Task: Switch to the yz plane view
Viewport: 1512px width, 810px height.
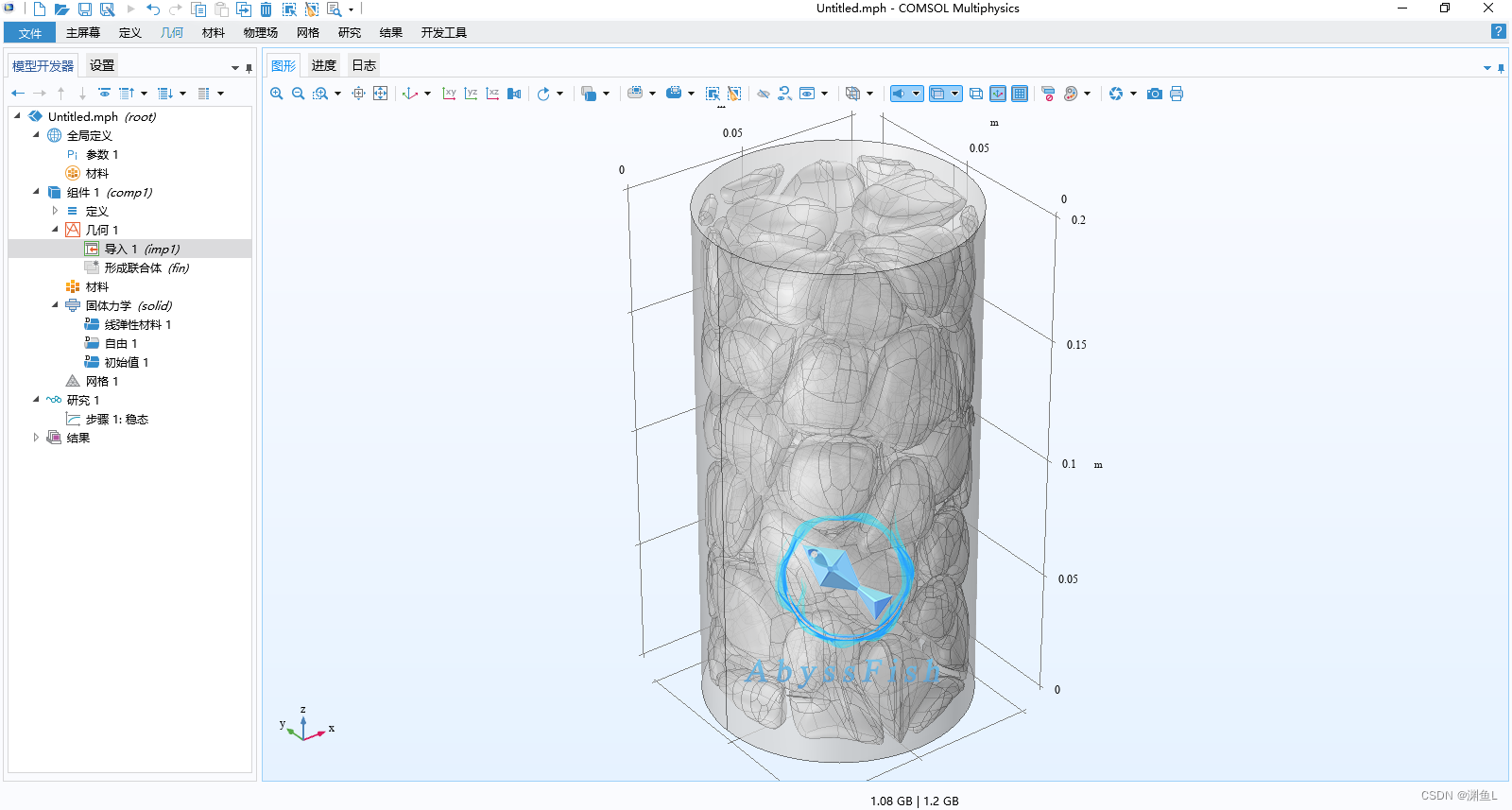Action: click(471, 94)
